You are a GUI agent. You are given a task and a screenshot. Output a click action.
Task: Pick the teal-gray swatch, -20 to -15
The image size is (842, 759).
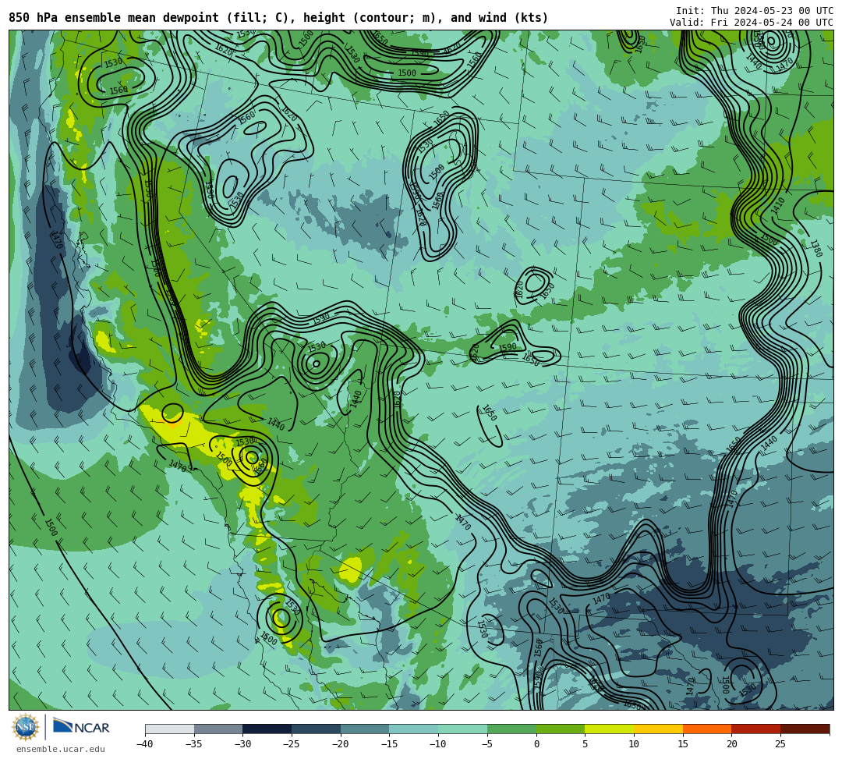[365, 729]
